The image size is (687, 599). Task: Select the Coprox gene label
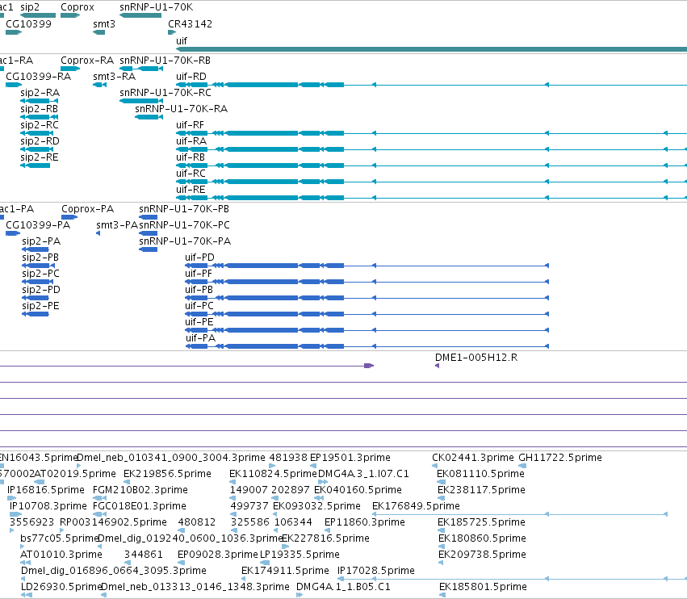[x=77, y=7]
